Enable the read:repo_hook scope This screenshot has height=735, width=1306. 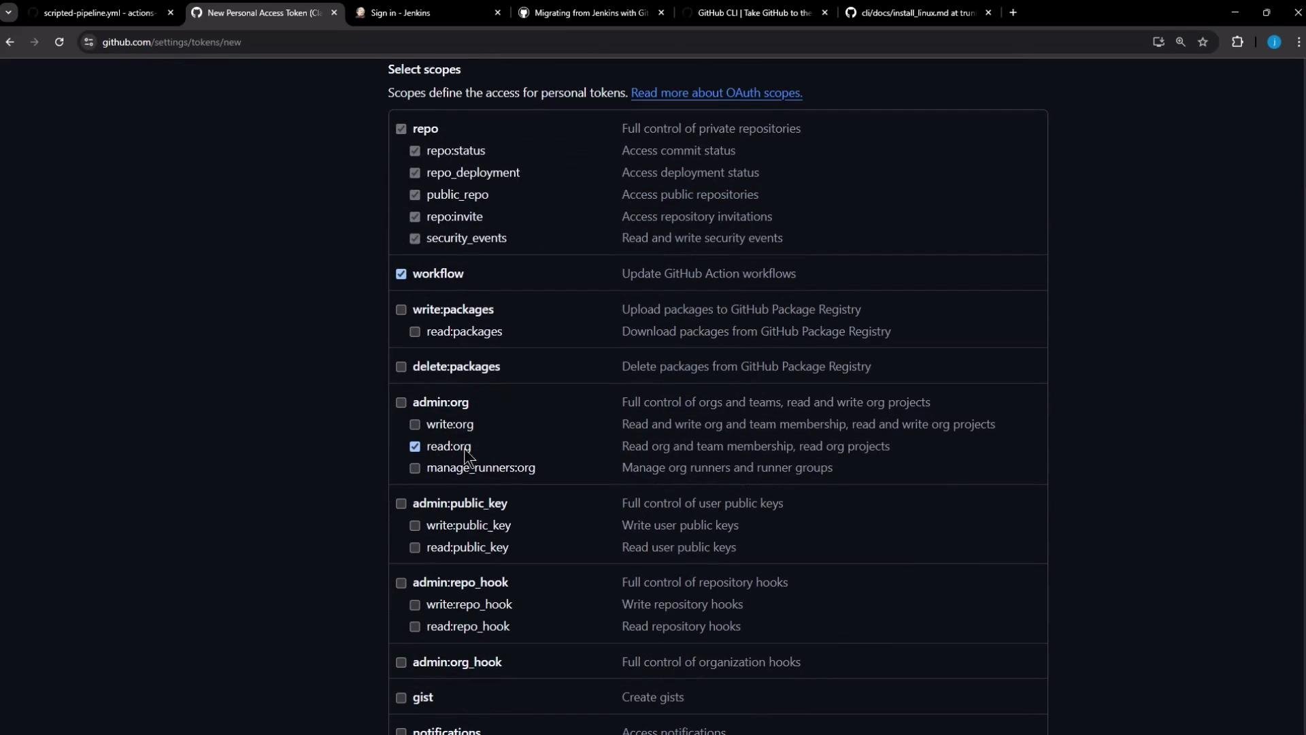415,627
